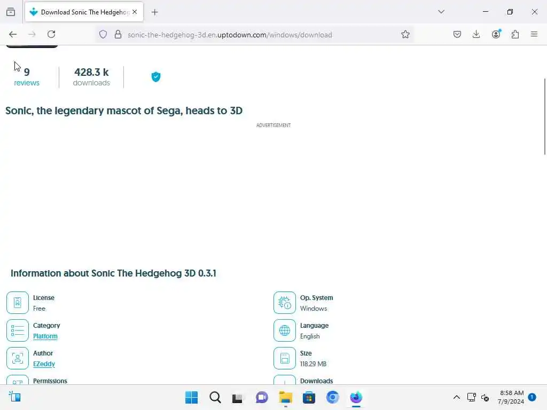Bookmark this page with the star
Viewport: 547px width, 410px height.
pos(405,34)
